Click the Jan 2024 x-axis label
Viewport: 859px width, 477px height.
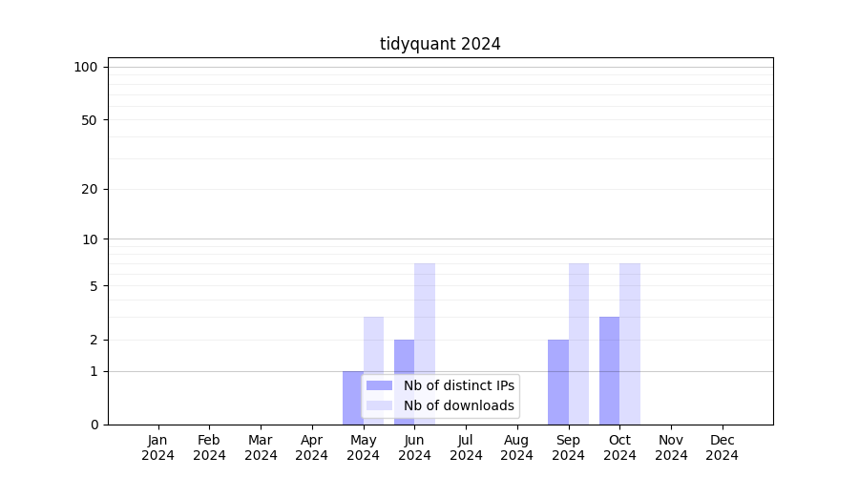[x=158, y=447]
